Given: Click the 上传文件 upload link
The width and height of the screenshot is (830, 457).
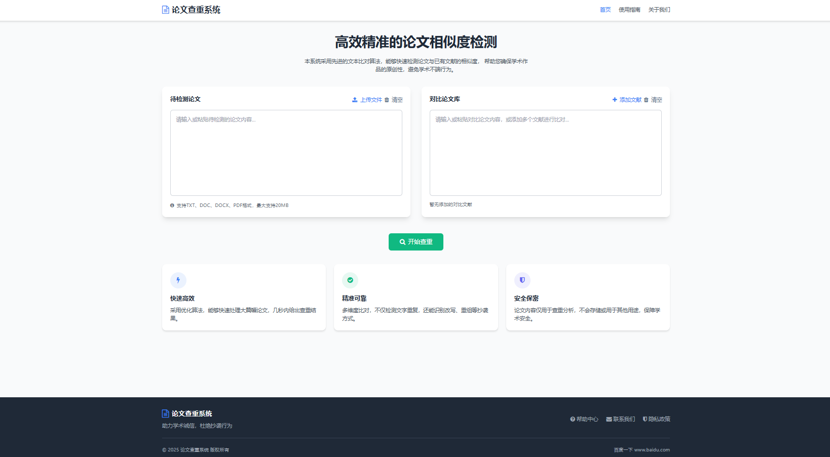Looking at the screenshot, I should (371, 100).
